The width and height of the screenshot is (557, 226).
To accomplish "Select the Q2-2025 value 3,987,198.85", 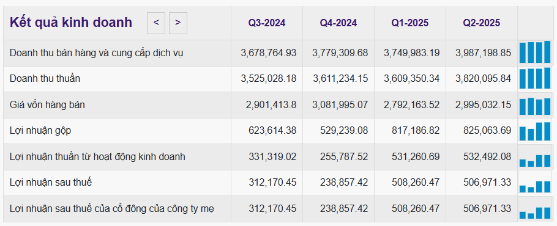I will pos(483,53).
